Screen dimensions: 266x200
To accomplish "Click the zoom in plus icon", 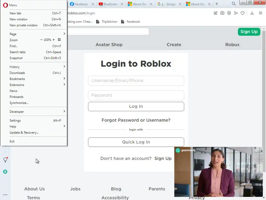I will point(54,40).
